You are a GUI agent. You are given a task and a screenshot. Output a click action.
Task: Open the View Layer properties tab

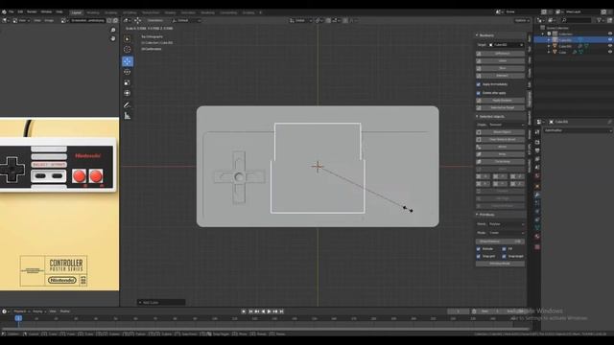click(537, 159)
